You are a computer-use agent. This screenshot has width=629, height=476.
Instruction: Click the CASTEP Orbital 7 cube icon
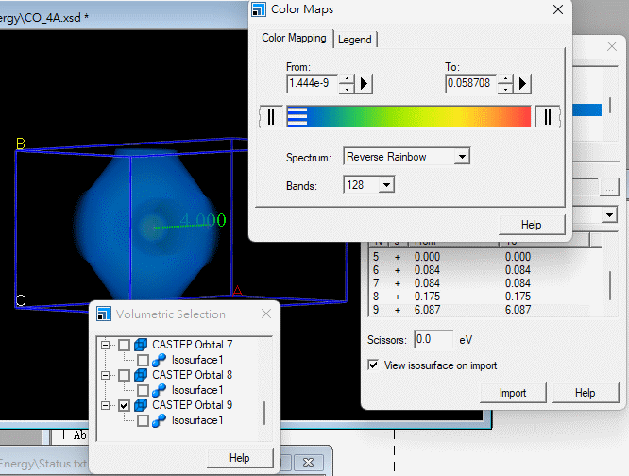click(141, 345)
